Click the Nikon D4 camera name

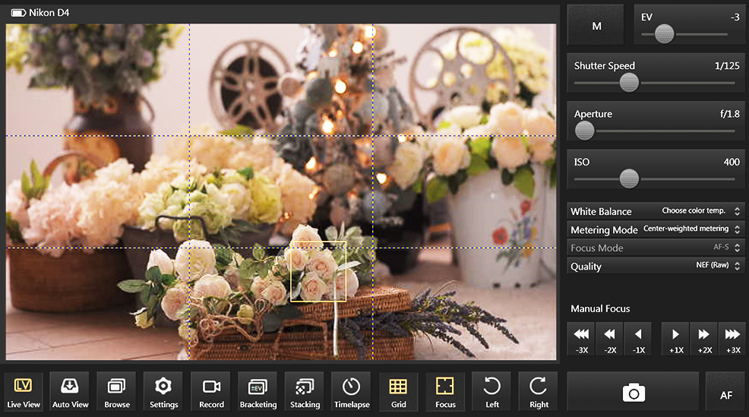pyautogui.click(x=49, y=13)
